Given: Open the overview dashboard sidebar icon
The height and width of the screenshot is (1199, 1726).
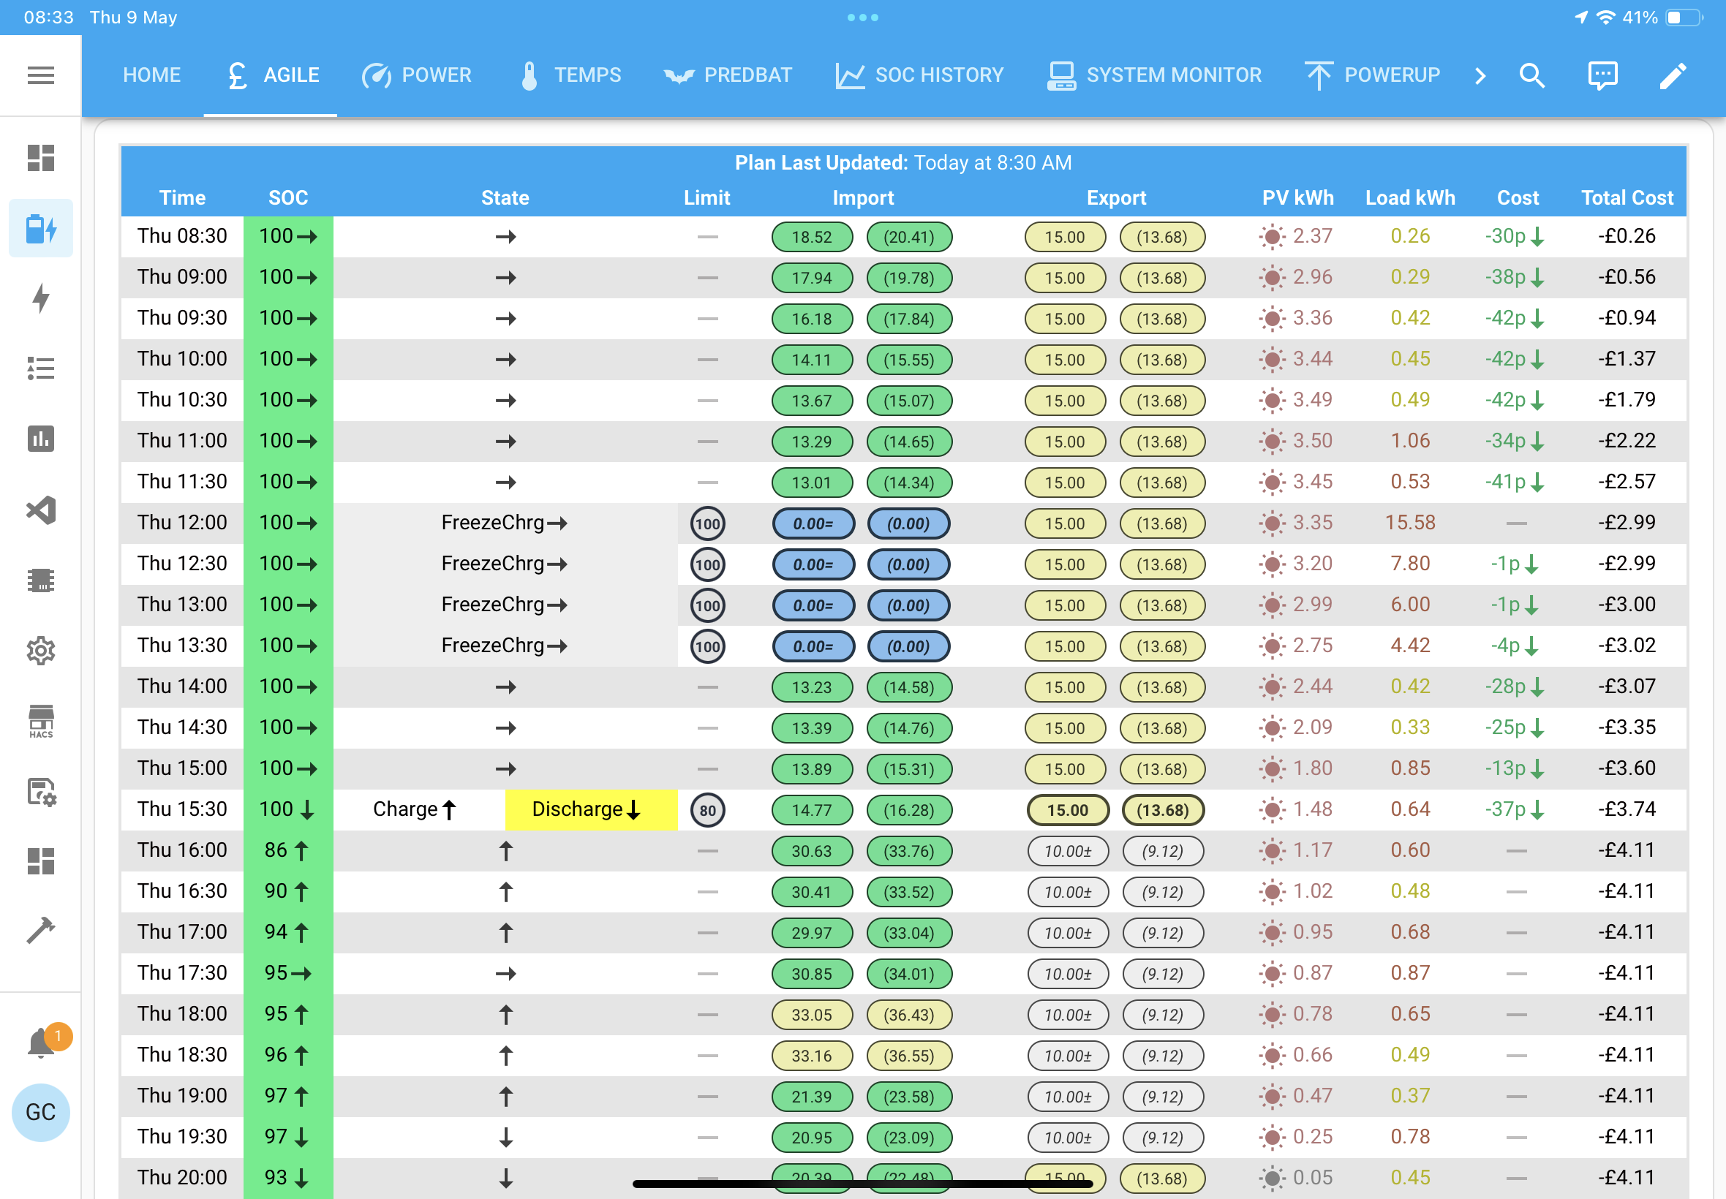Looking at the screenshot, I should [x=40, y=158].
